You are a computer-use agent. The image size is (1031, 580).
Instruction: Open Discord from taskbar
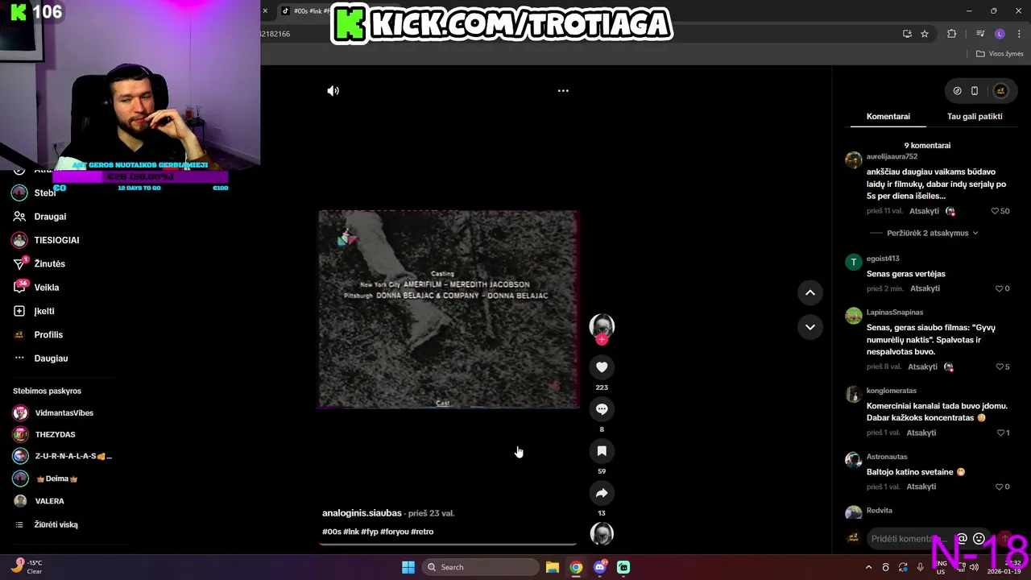pos(599,567)
